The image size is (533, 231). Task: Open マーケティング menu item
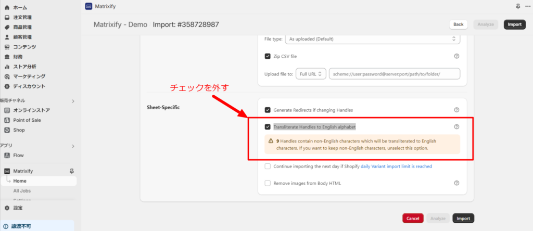(x=29, y=76)
